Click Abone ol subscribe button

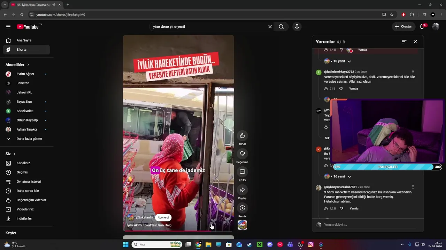coord(163,218)
